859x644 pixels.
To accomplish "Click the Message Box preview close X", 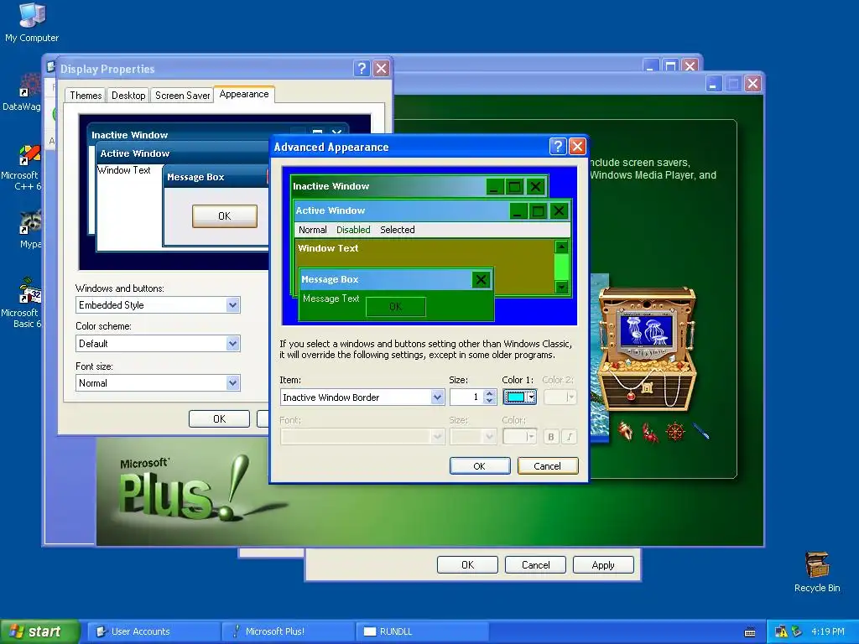I will (481, 280).
